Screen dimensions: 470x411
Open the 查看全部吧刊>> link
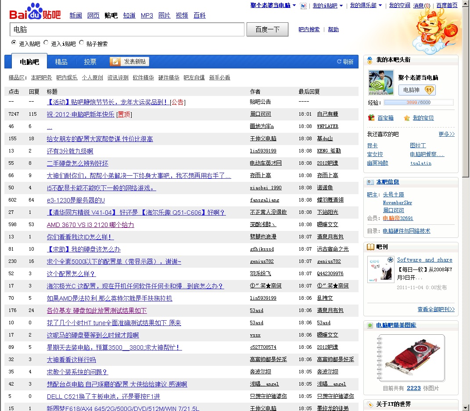pyautogui.click(x=436, y=309)
